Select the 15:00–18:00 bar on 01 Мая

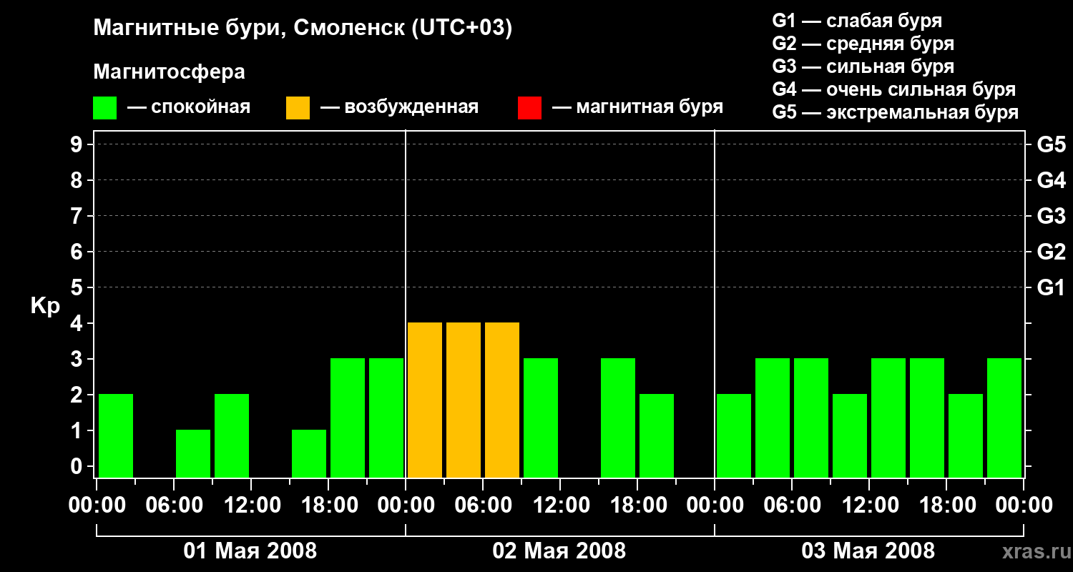click(309, 453)
